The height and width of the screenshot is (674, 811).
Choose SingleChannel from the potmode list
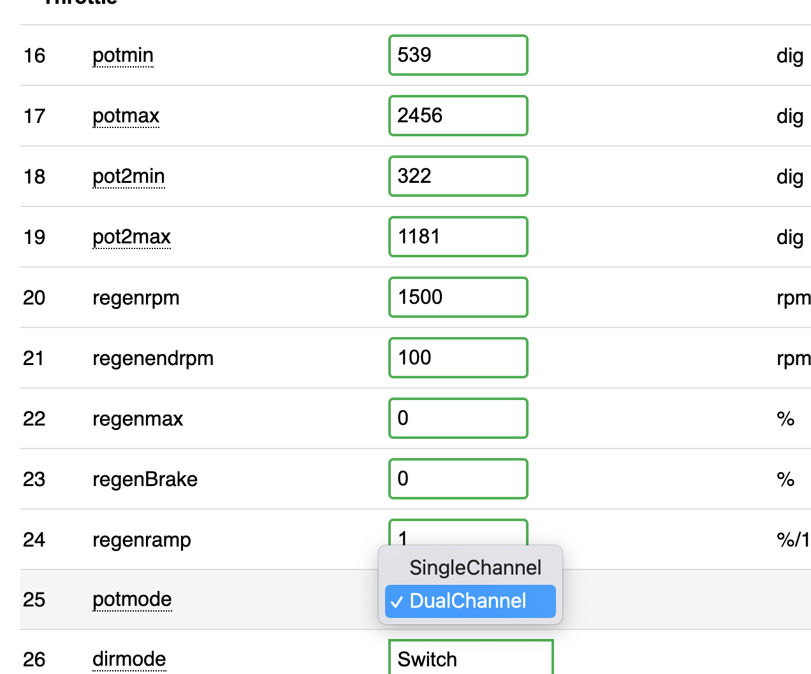[474, 568]
